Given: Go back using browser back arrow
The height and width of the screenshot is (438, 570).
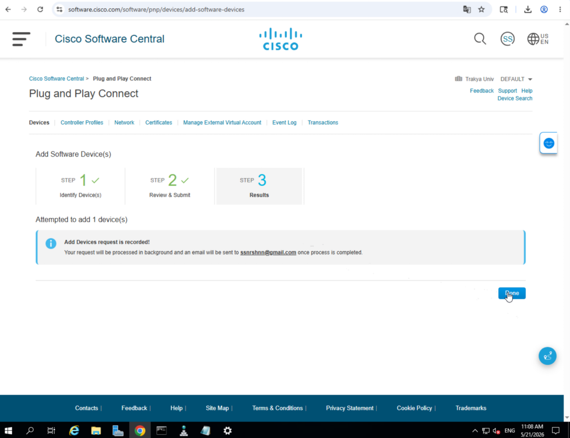Looking at the screenshot, I should tap(8, 9).
